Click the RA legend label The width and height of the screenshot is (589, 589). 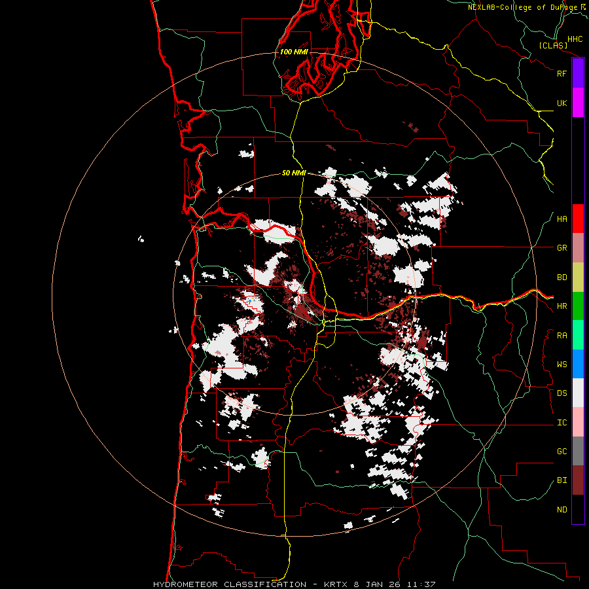562,336
